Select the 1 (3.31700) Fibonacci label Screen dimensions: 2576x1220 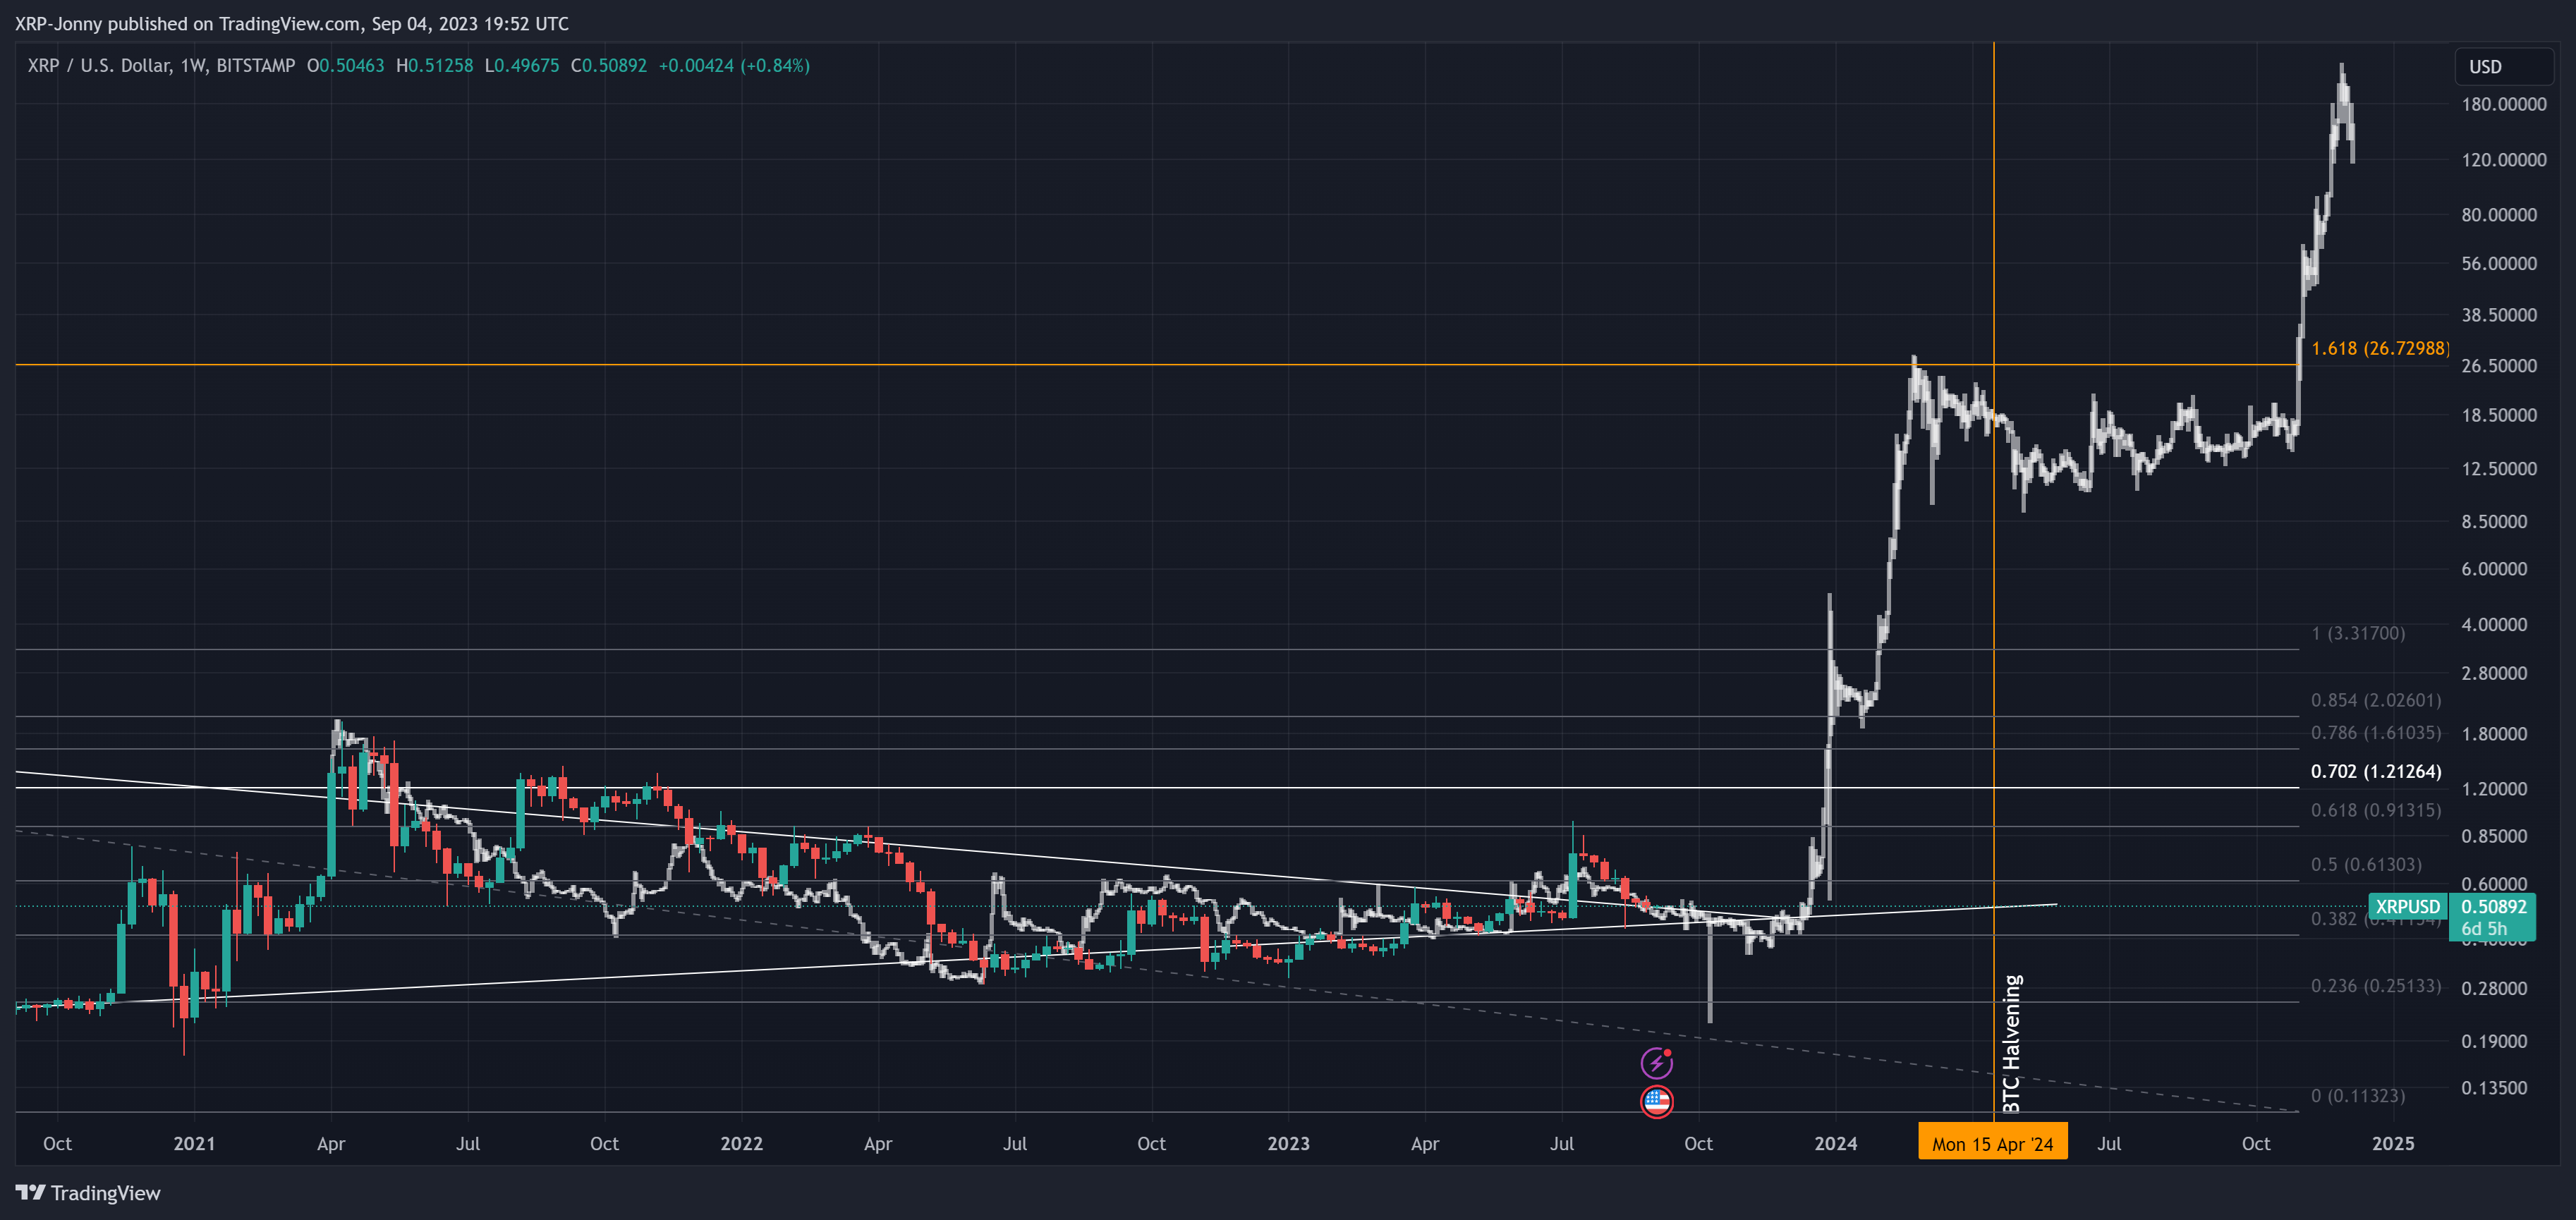(x=2357, y=633)
